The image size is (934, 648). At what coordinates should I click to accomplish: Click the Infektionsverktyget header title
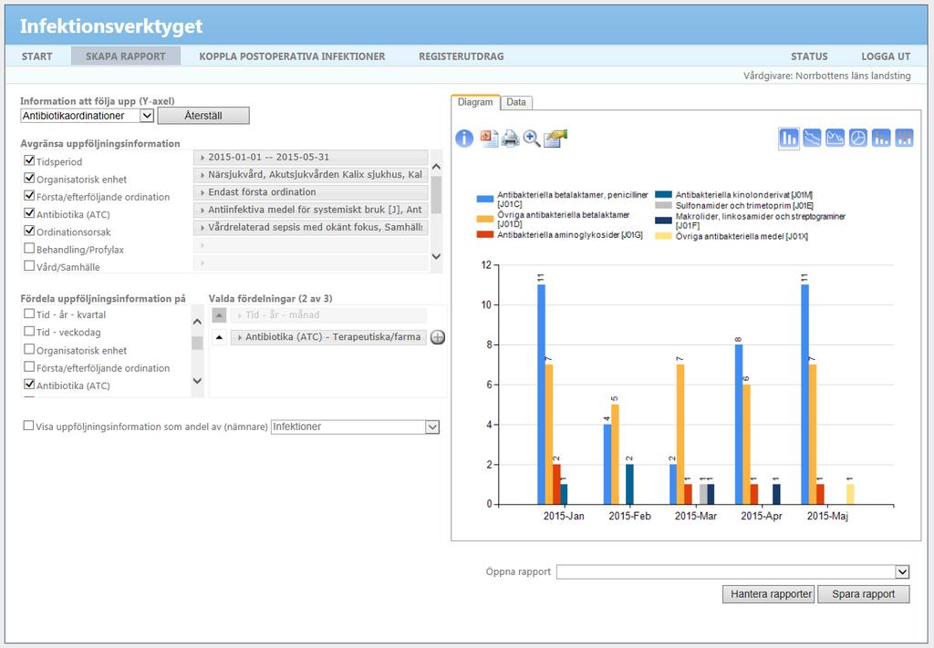tap(111, 26)
